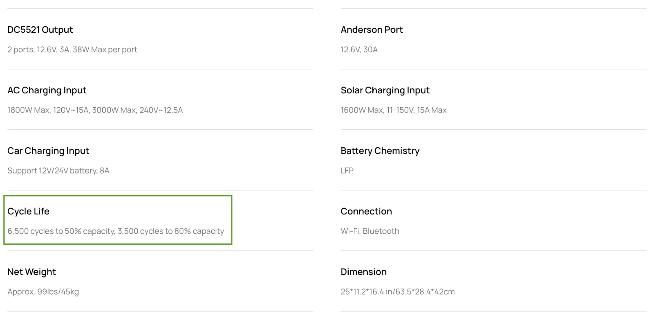The height and width of the screenshot is (318, 654).
Task: Click the Battery Chemistry heading
Action: point(380,151)
